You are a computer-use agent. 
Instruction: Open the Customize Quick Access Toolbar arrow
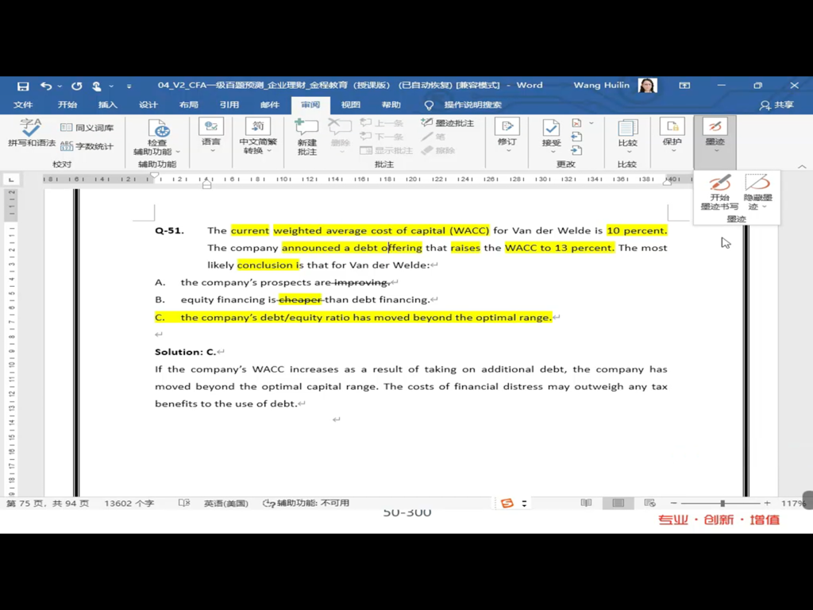(x=129, y=86)
